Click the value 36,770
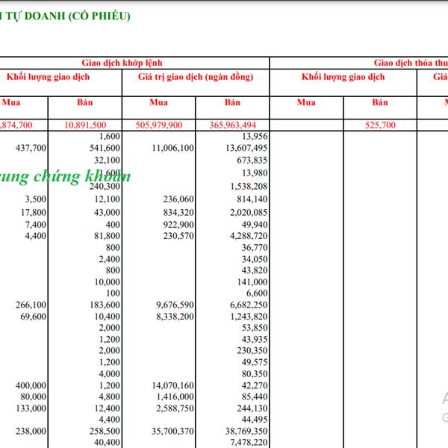This screenshot has height=448, width=448. point(255,248)
